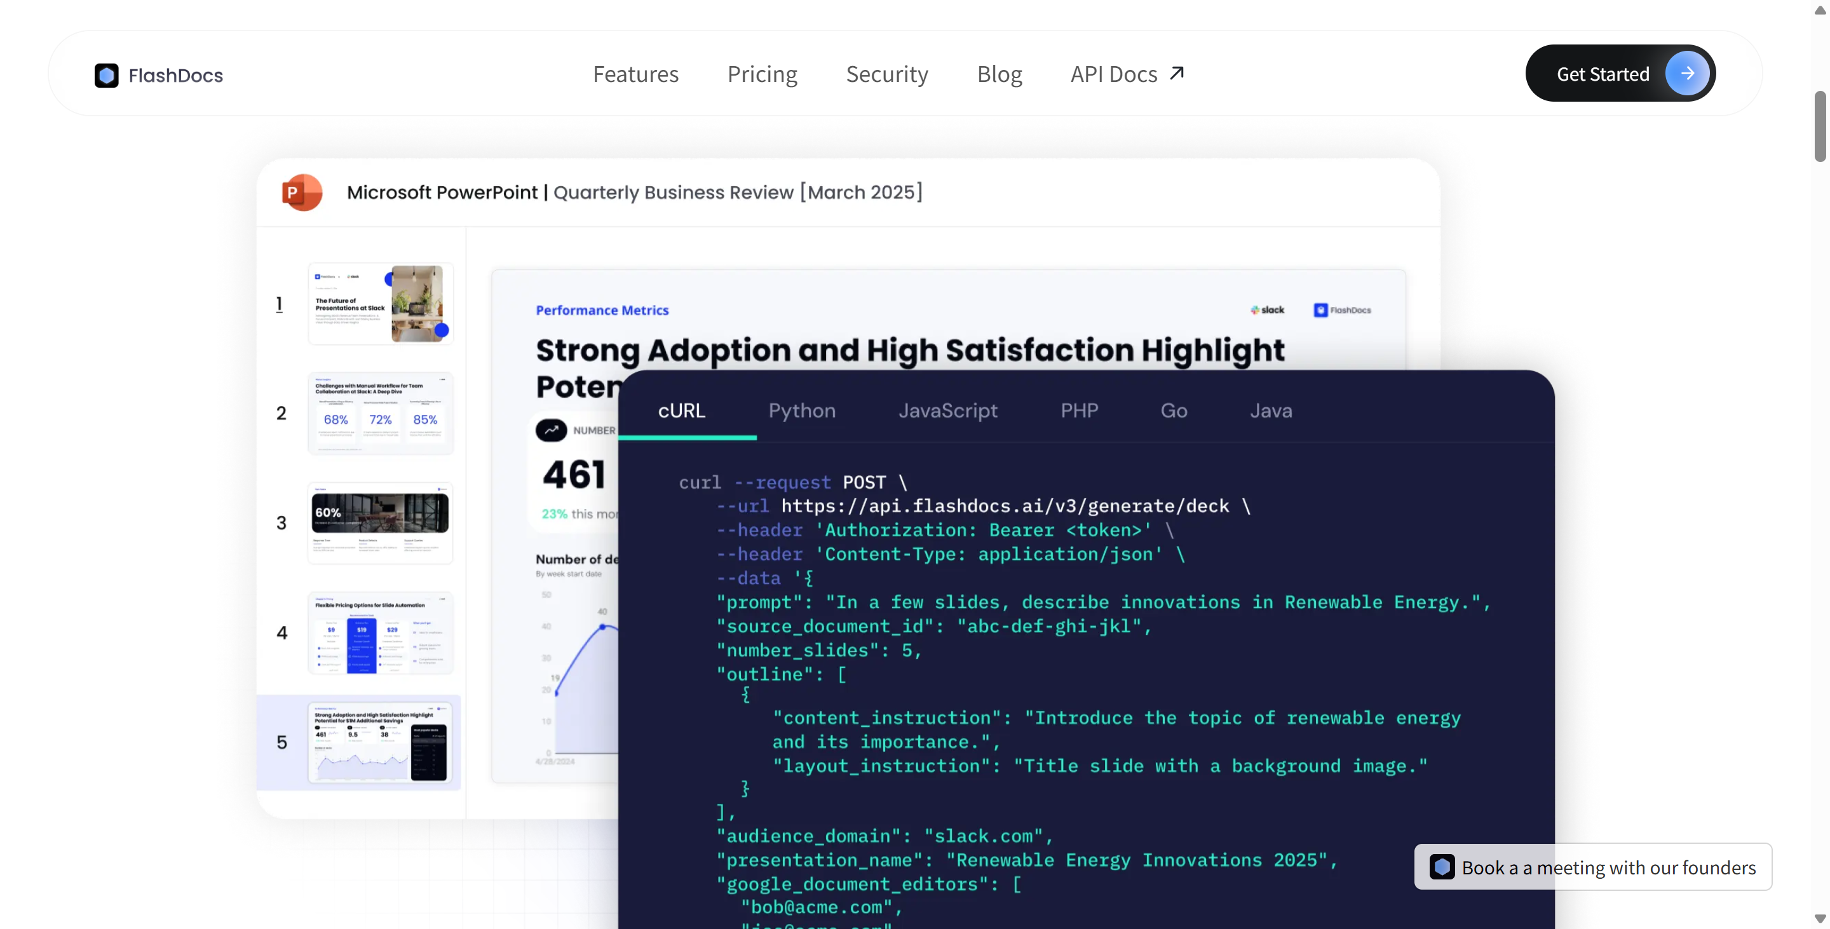Visit the Blog link
The width and height of the screenshot is (1830, 929).
(1000, 74)
